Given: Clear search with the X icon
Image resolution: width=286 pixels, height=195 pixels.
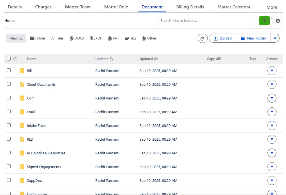Looking at the screenshot, I should click(x=278, y=21).
